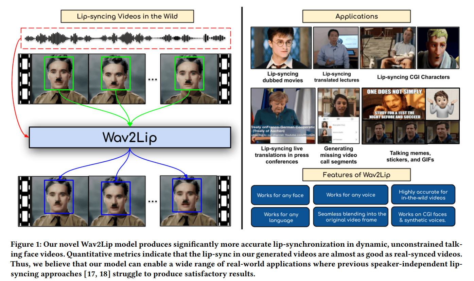
Task: Select the rightmost input frame with green face box
Action: 189,79
